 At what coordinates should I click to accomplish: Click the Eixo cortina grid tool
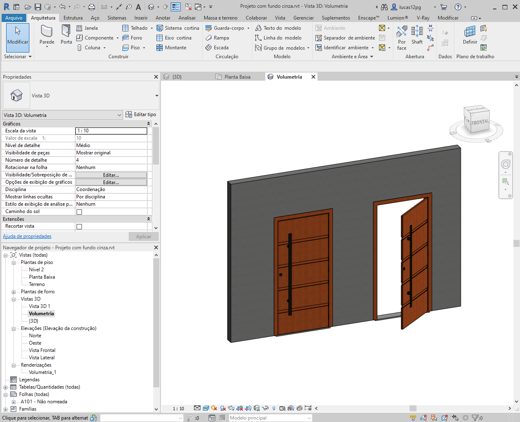pyautogui.click(x=174, y=38)
